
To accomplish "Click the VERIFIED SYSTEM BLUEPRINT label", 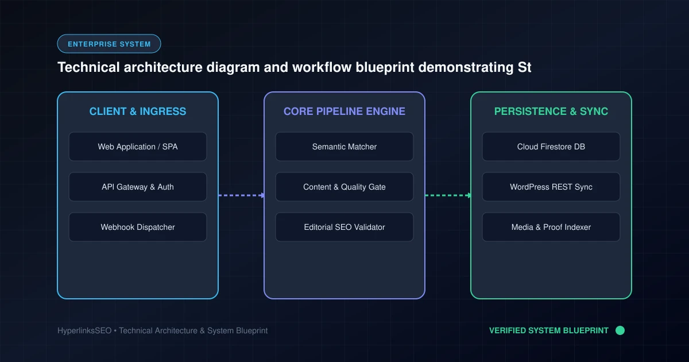I will pyautogui.click(x=549, y=330).
